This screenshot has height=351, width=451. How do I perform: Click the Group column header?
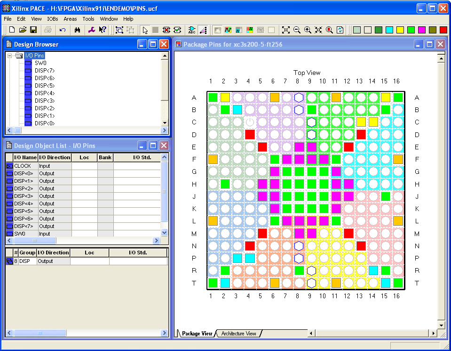click(27, 253)
